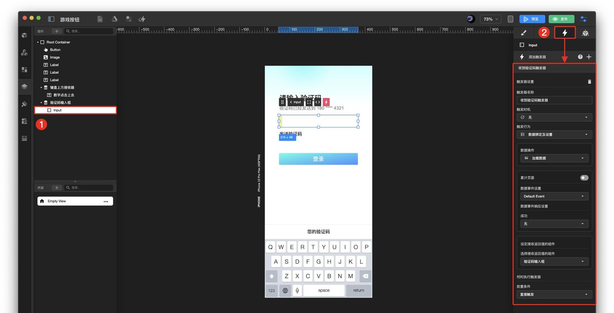
Task: Open the 前置条件 直接触发 dropdown
Action: tap(555, 294)
